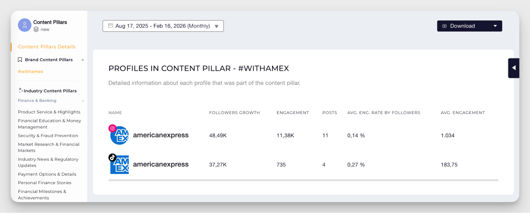Click the square Amex logo for TikTok profile

pyautogui.click(x=120, y=165)
